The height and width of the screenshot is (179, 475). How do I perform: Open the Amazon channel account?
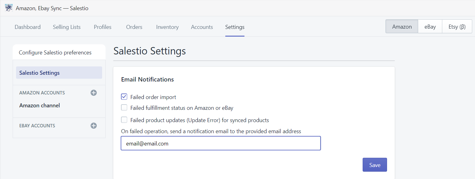coord(40,105)
